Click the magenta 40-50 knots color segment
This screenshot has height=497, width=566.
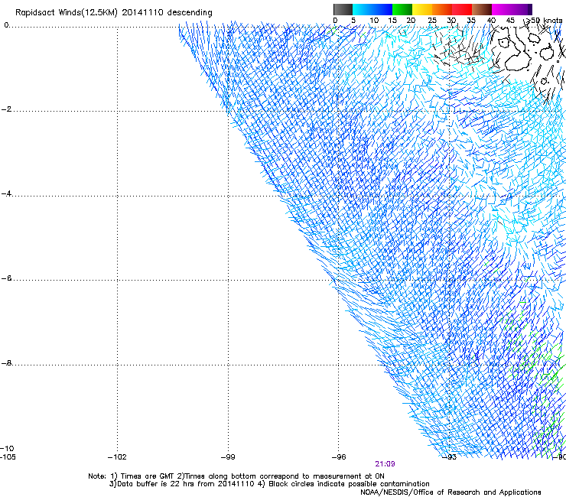click(x=512, y=9)
